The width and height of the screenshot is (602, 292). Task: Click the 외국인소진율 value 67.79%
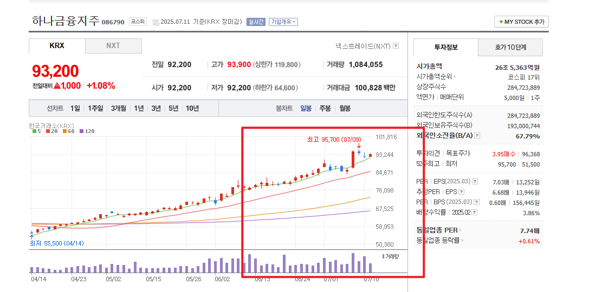528,136
